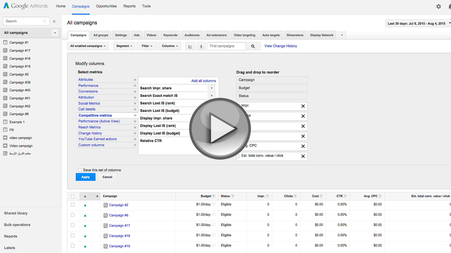
Task: Open Shared library in sidebar
Action: pyautogui.click(x=16, y=213)
